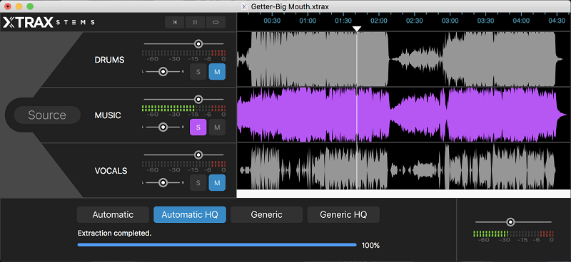The width and height of the screenshot is (571, 262).
Task: Click the MUSIC volume slider knob
Action: pos(198,99)
